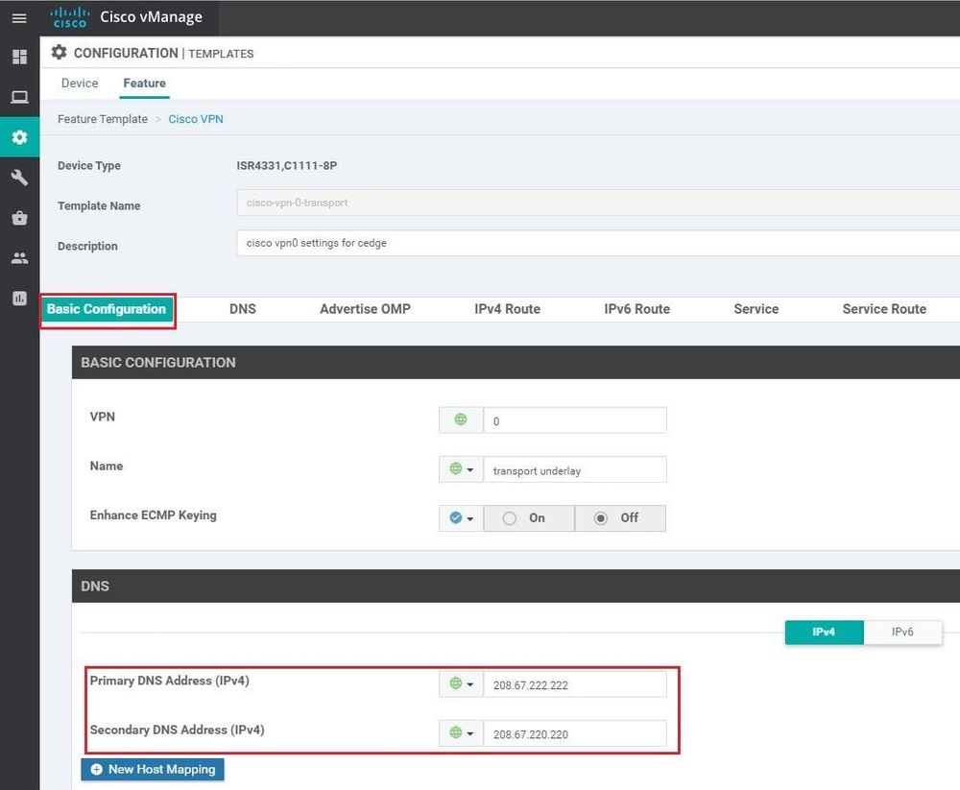Open the Dashboard from the sidebar
This screenshot has height=790, width=960.
tap(19, 57)
